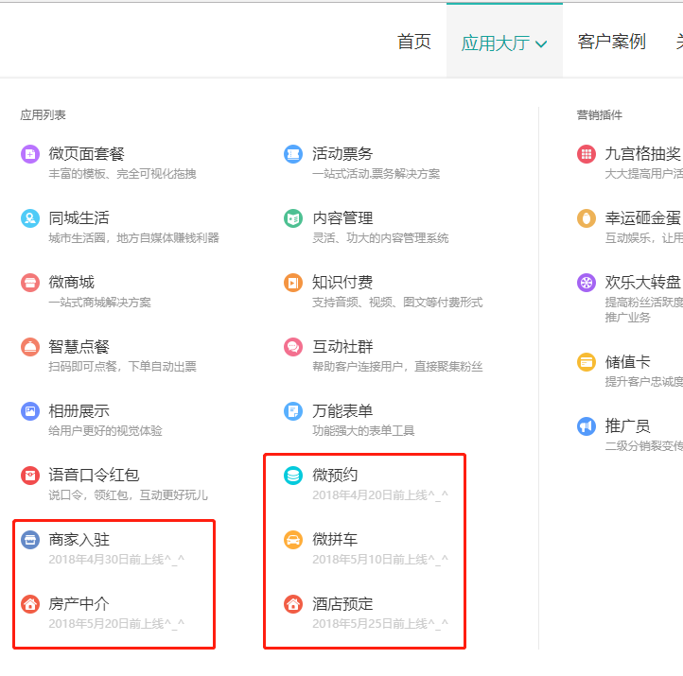Open the 万能表单 app link
The height and width of the screenshot is (676, 683).
[342, 411]
